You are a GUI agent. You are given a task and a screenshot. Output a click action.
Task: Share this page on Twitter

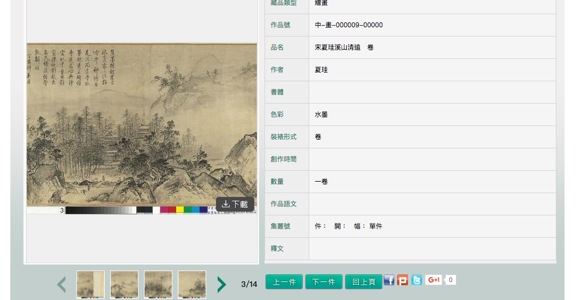[417, 280]
